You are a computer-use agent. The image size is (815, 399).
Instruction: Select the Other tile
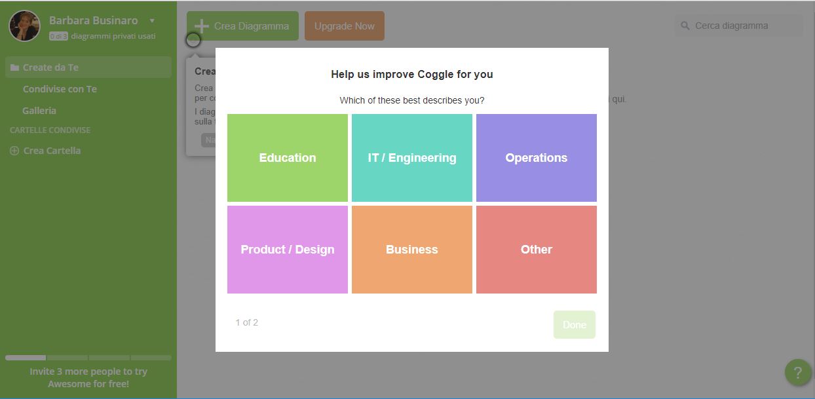[537, 250]
